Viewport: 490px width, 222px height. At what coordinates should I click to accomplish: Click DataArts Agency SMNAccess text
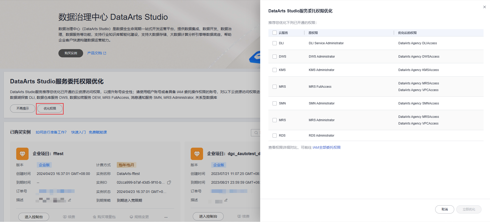[419, 103]
